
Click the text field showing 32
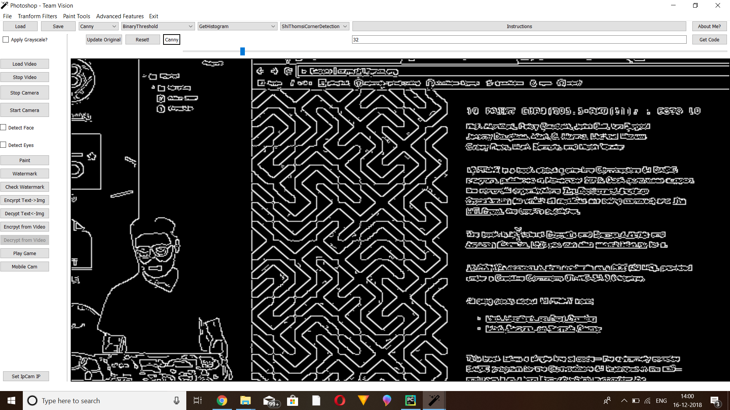(x=519, y=39)
